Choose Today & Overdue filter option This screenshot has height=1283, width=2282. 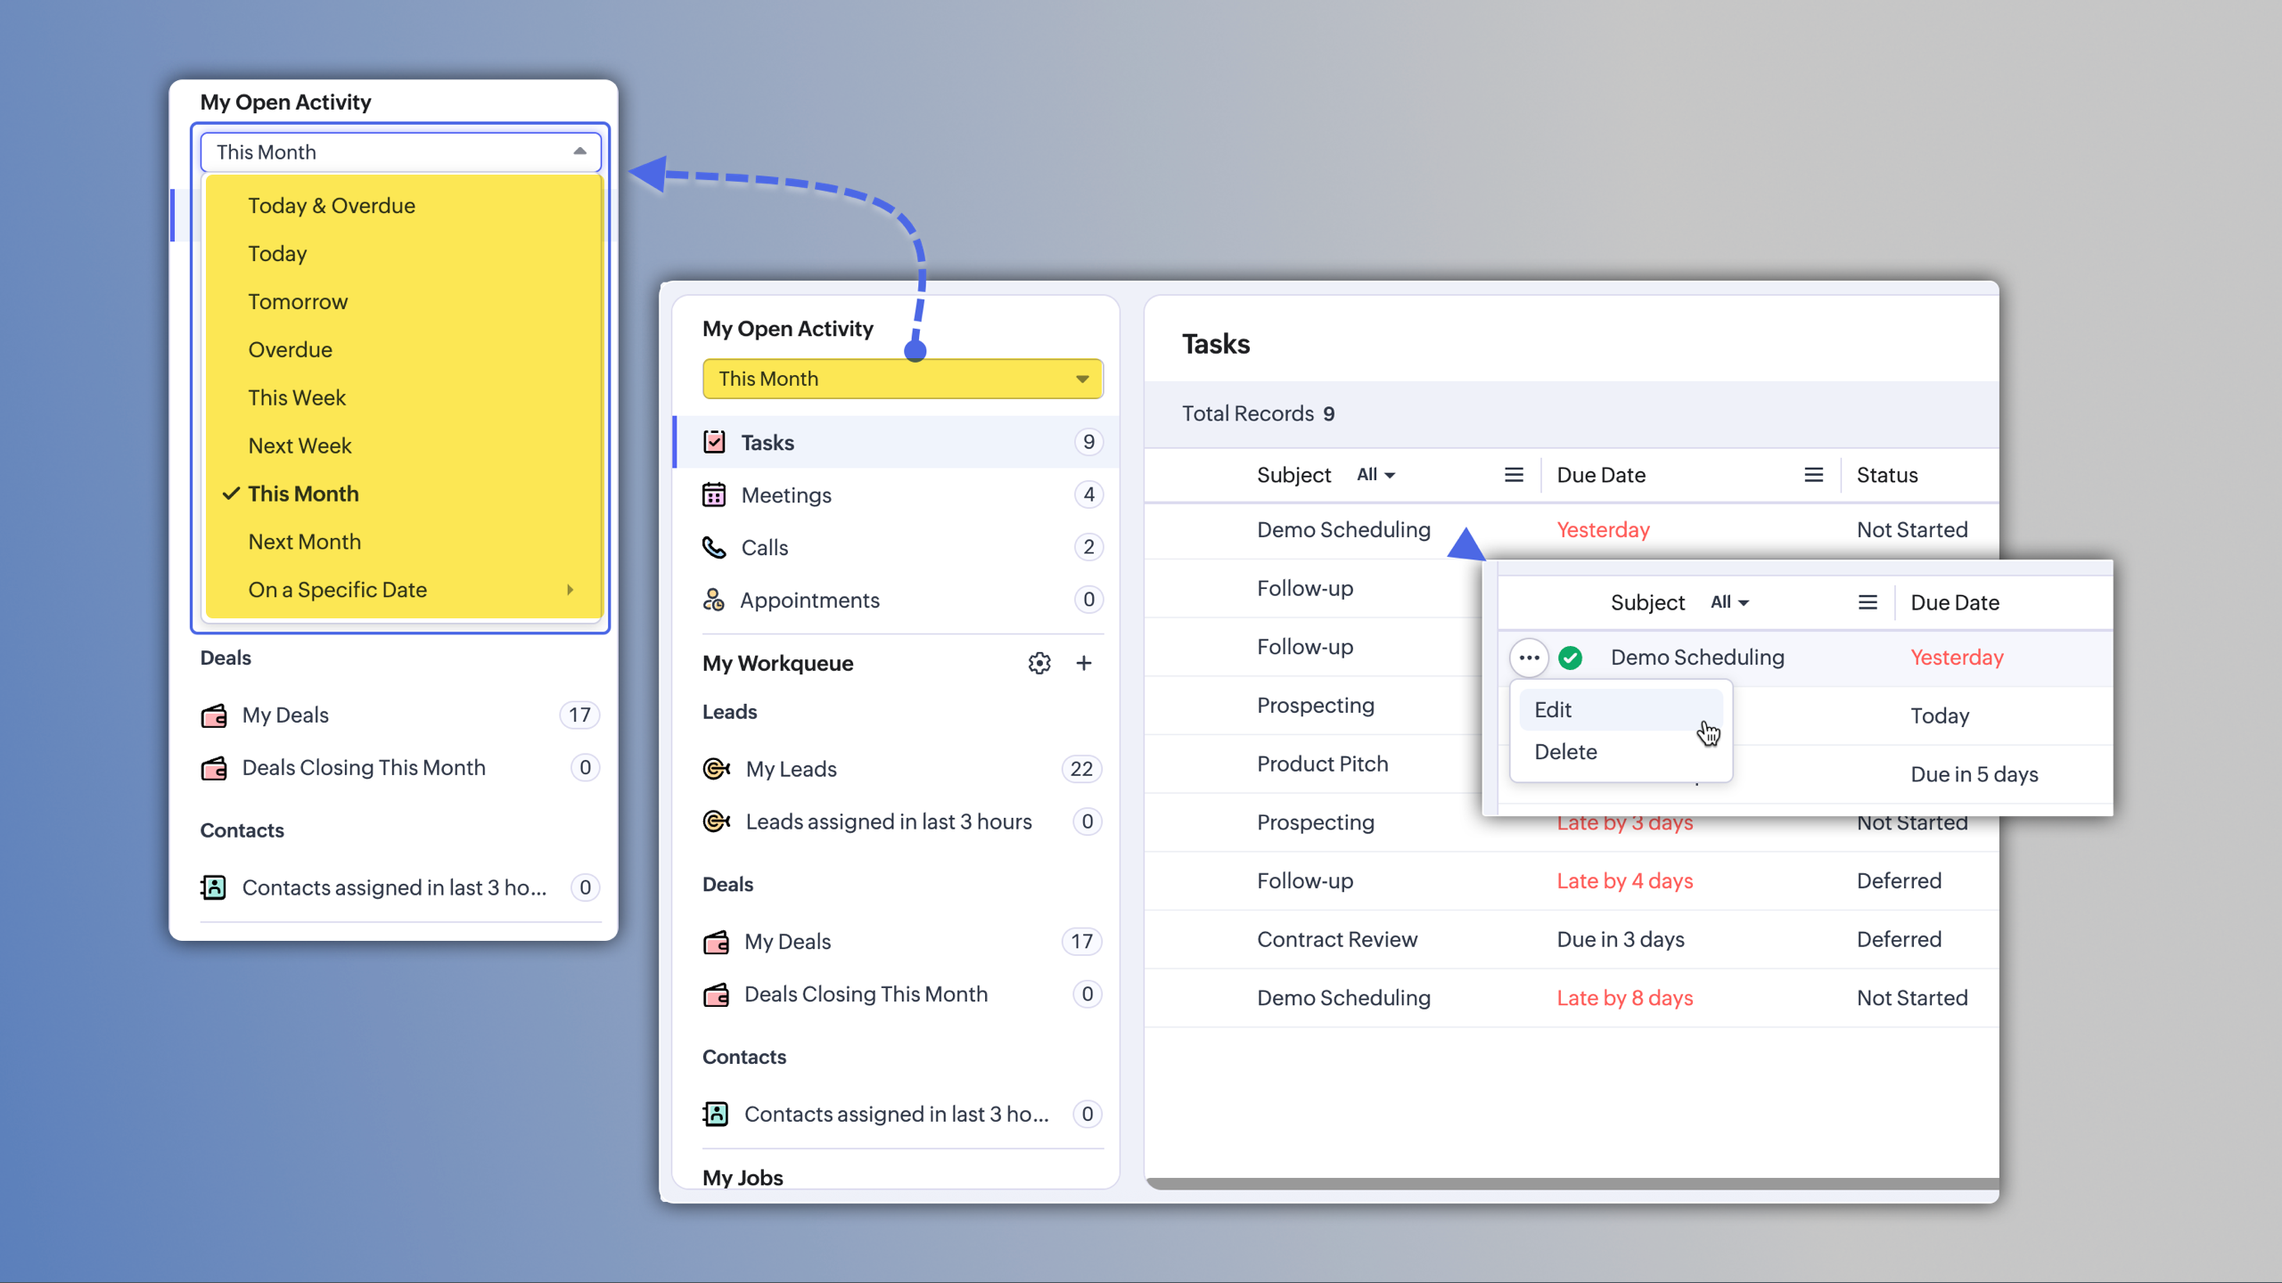(x=331, y=206)
